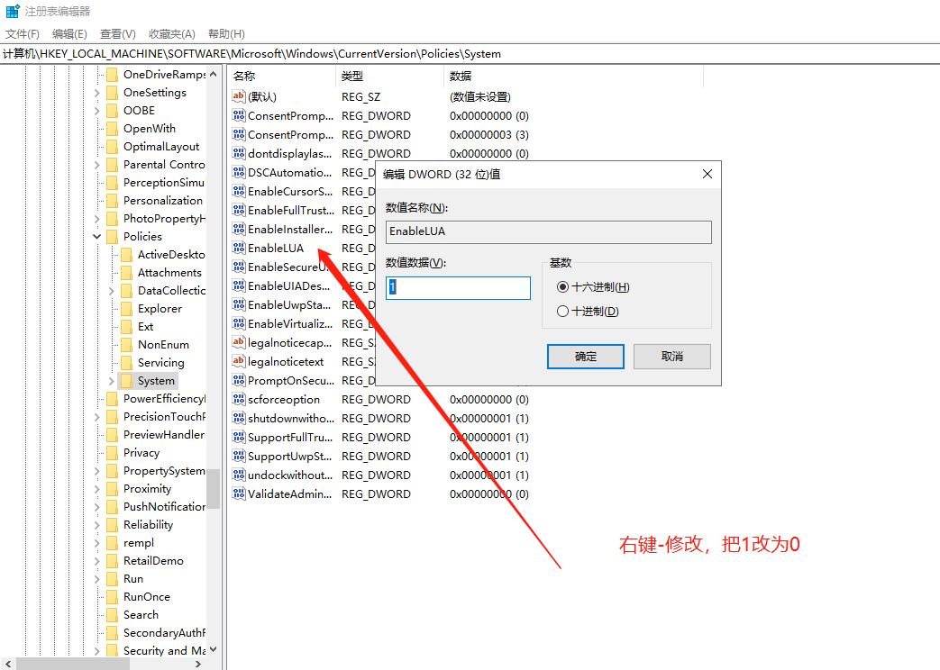The image size is (940, 670).
Task: Click the dontdisplaylas DWORD icon
Action: [x=239, y=153]
